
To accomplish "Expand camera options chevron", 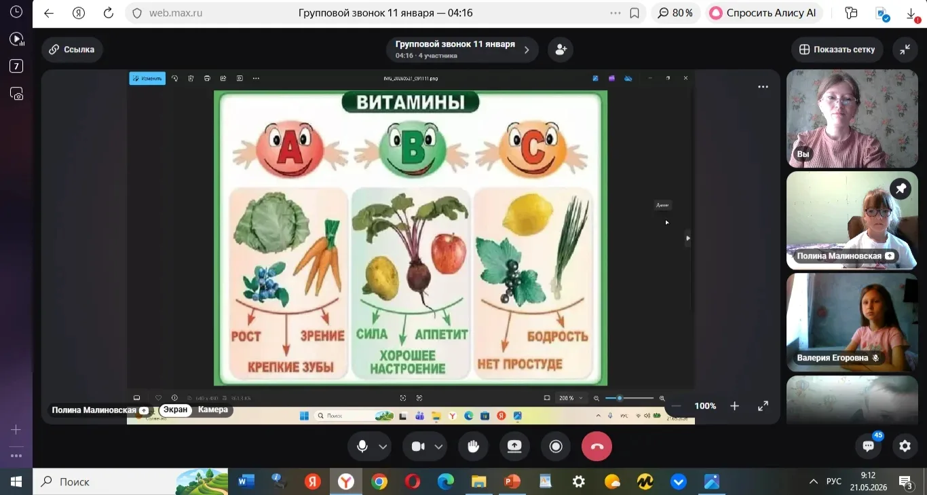I will tap(438, 447).
